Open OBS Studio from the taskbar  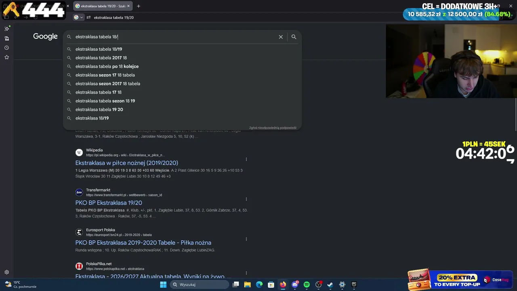(318, 285)
